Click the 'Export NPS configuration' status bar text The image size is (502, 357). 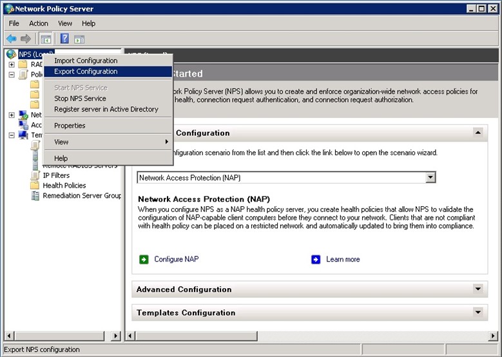[x=42, y=349]
